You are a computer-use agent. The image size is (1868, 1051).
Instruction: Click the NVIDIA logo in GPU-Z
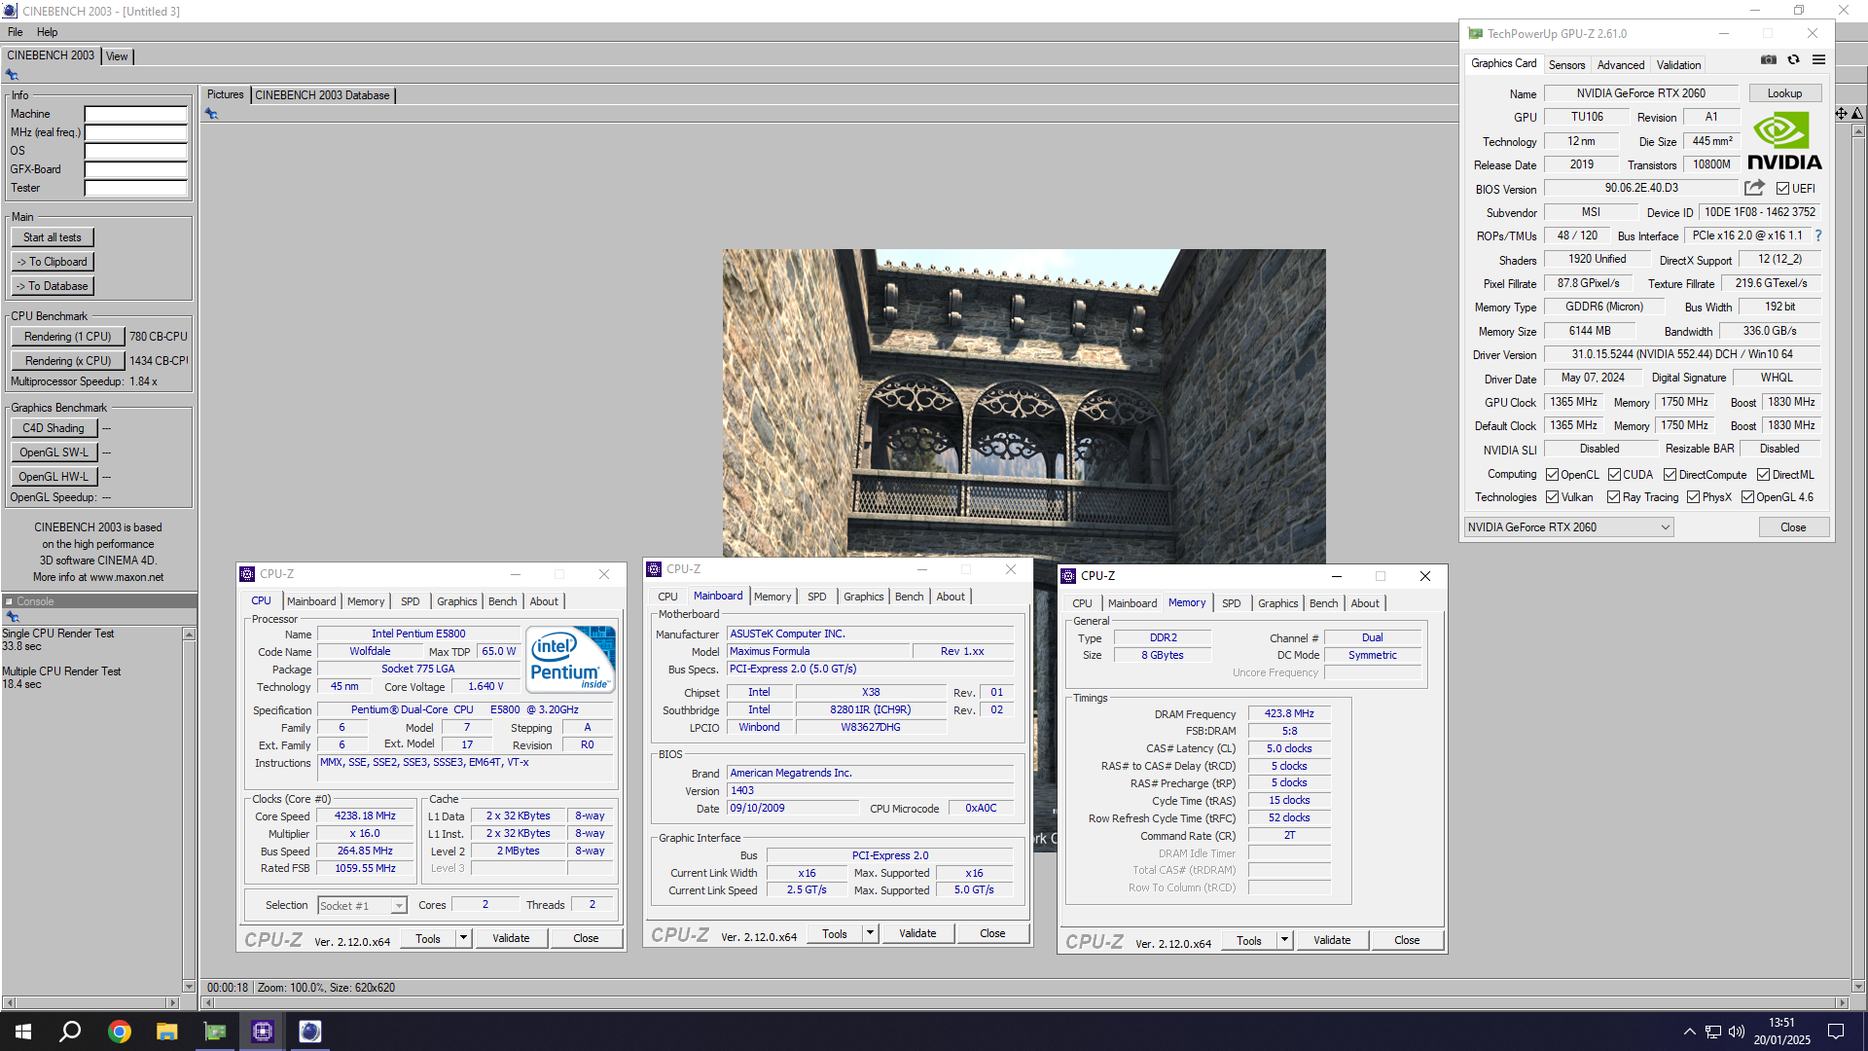(x=1784, y=142)
